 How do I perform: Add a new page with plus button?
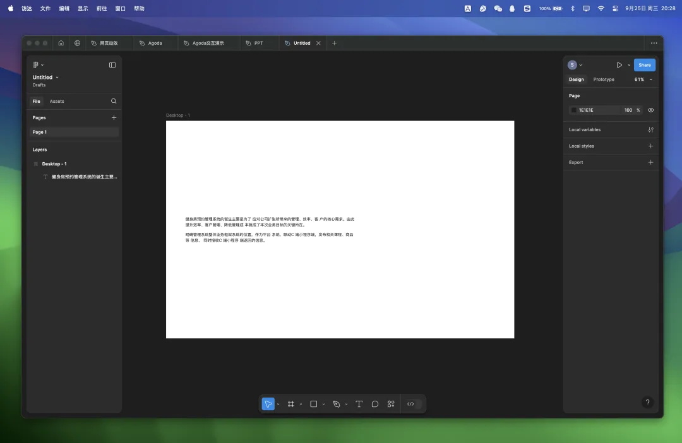[x=114, y=118]
